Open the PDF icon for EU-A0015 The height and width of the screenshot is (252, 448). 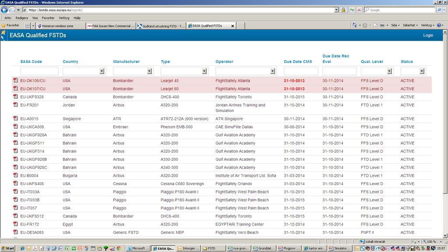15,118
